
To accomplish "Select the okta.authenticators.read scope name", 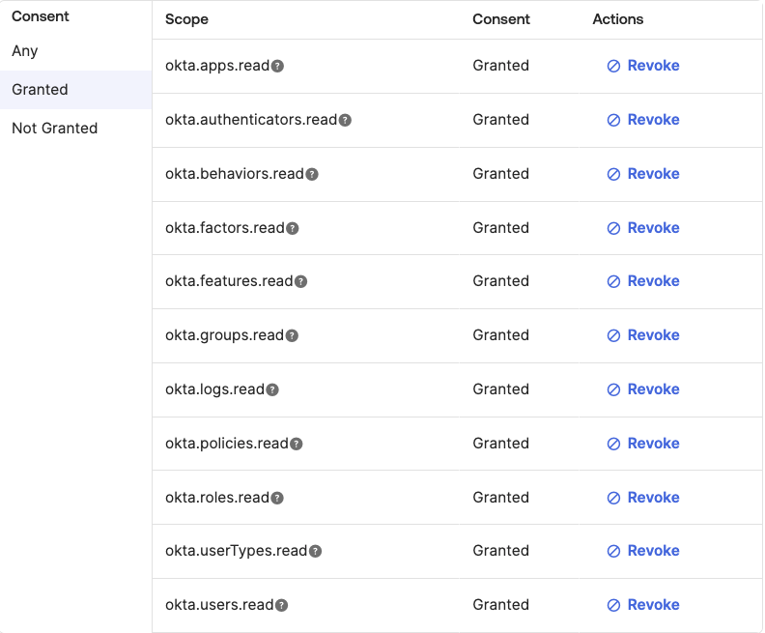I will point(251,120).
